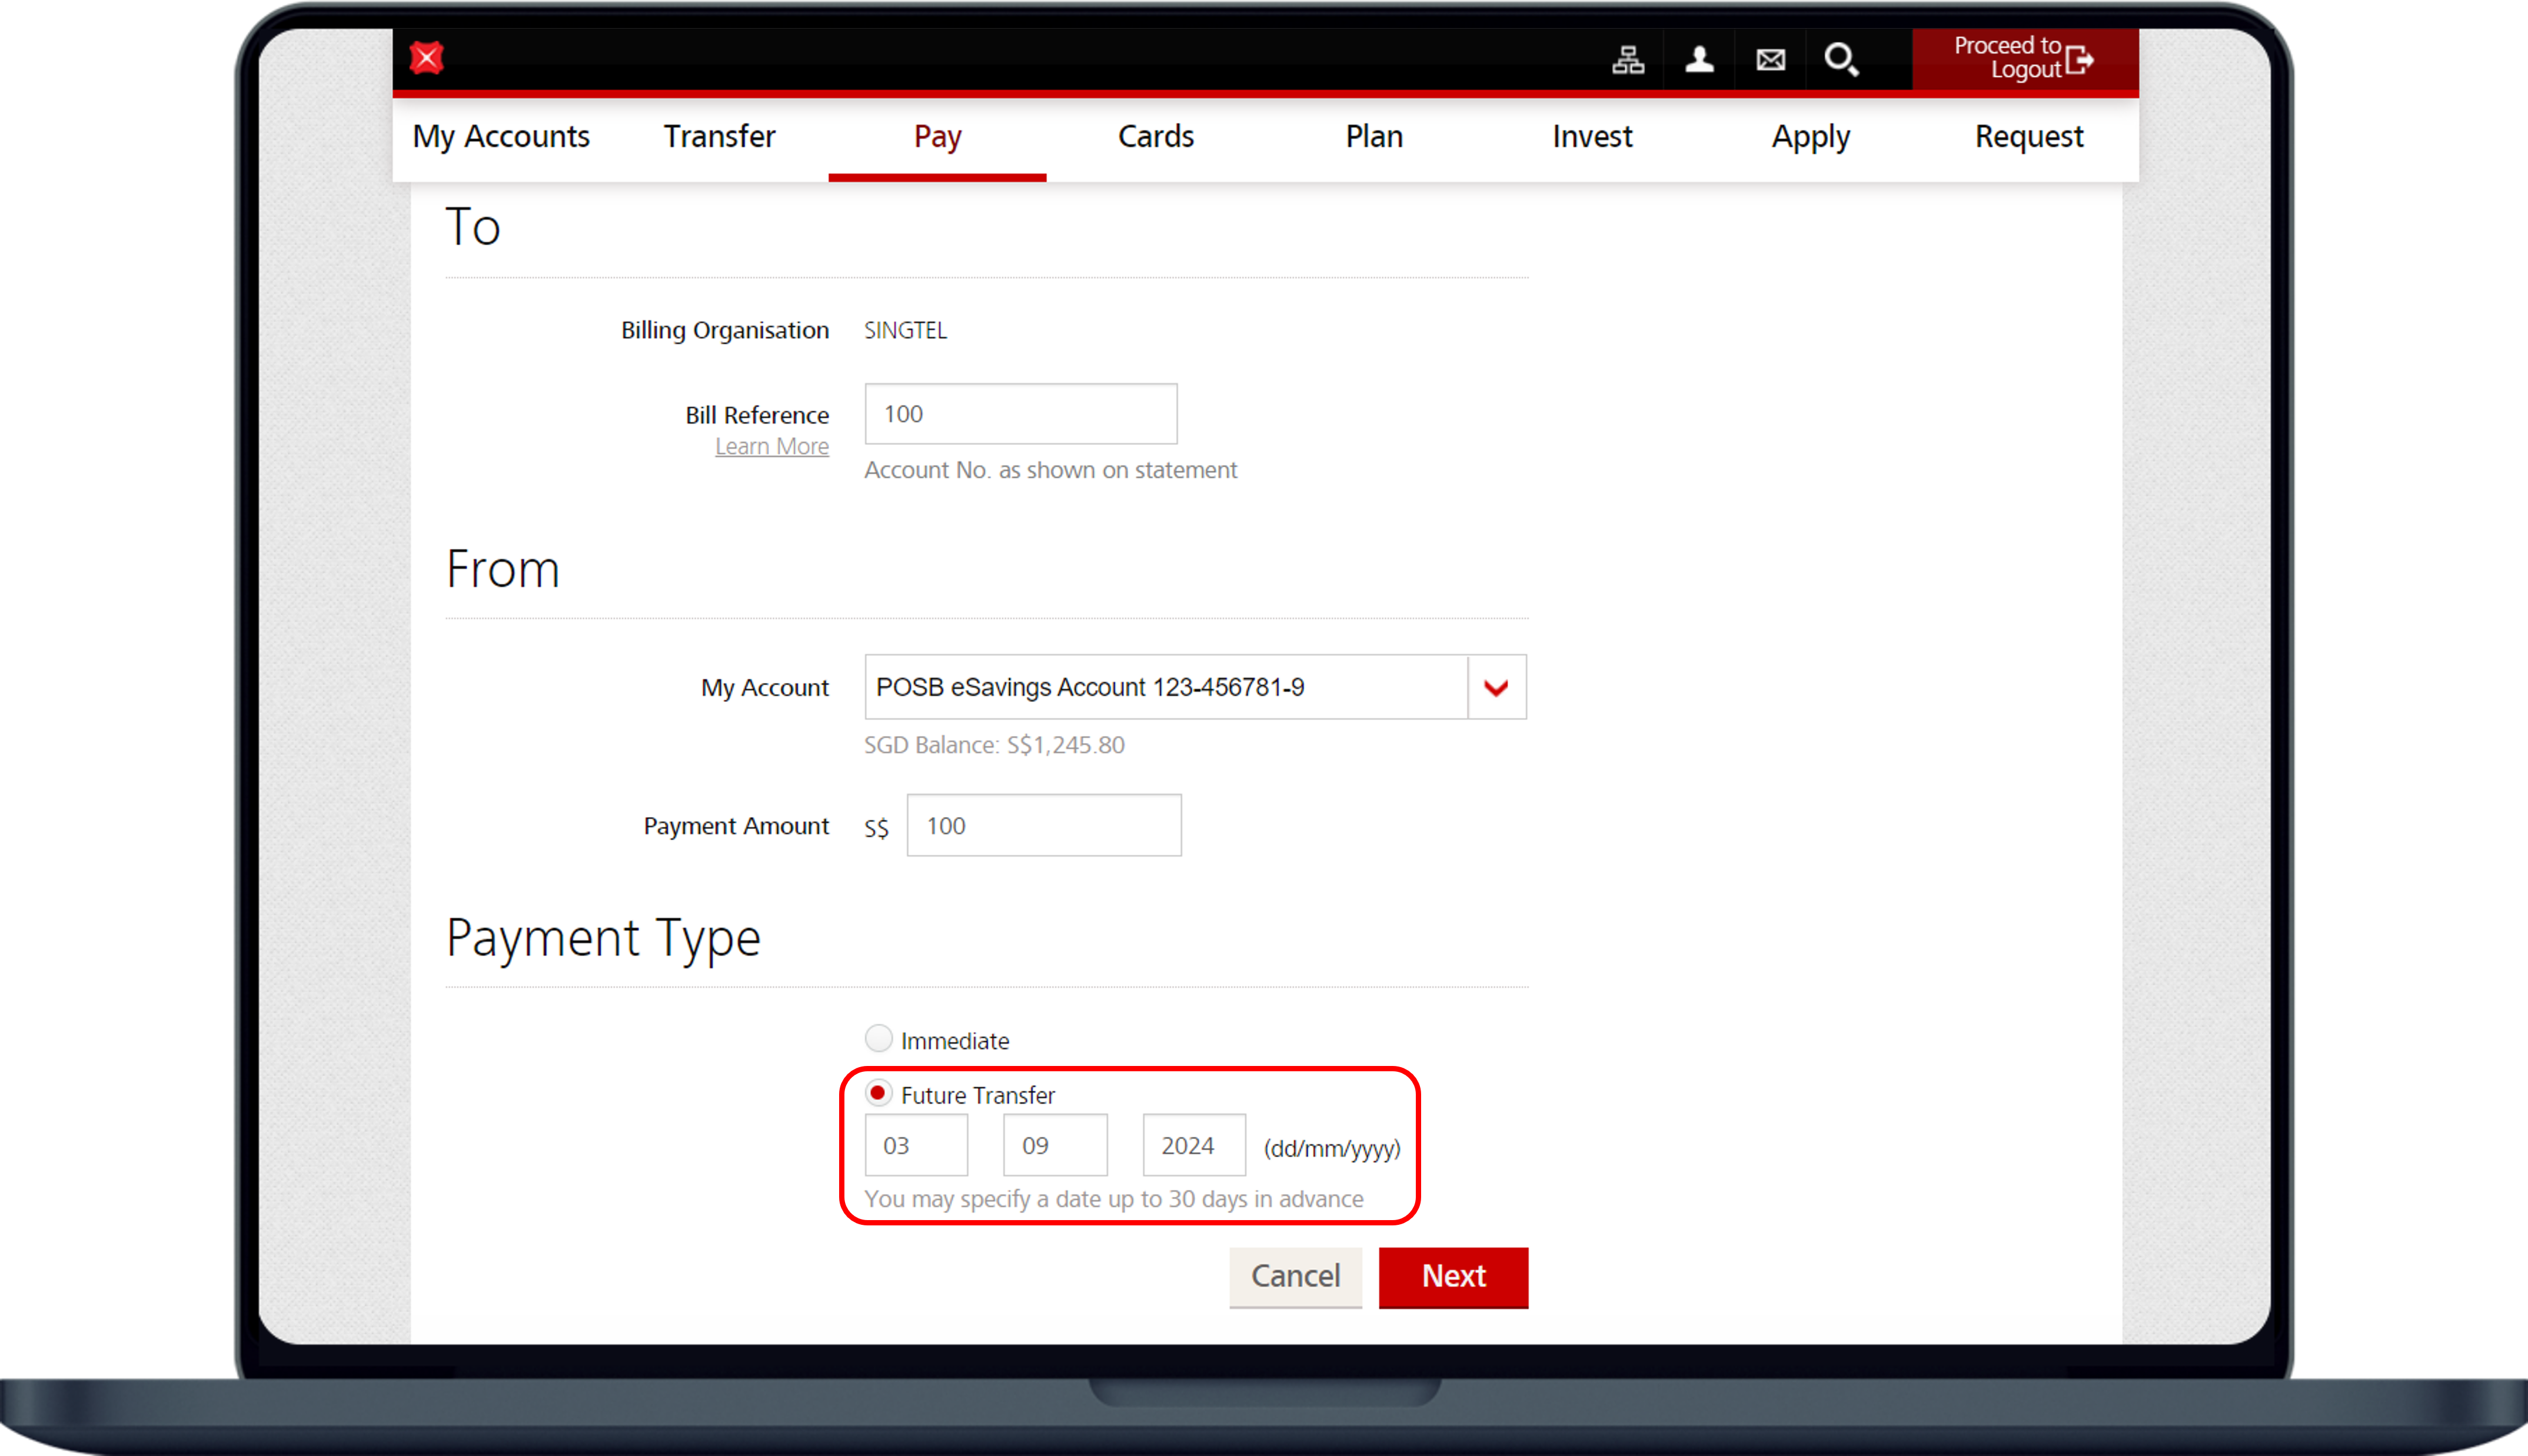
Task: Open the My Accounts menu
Action: point(501,136)
